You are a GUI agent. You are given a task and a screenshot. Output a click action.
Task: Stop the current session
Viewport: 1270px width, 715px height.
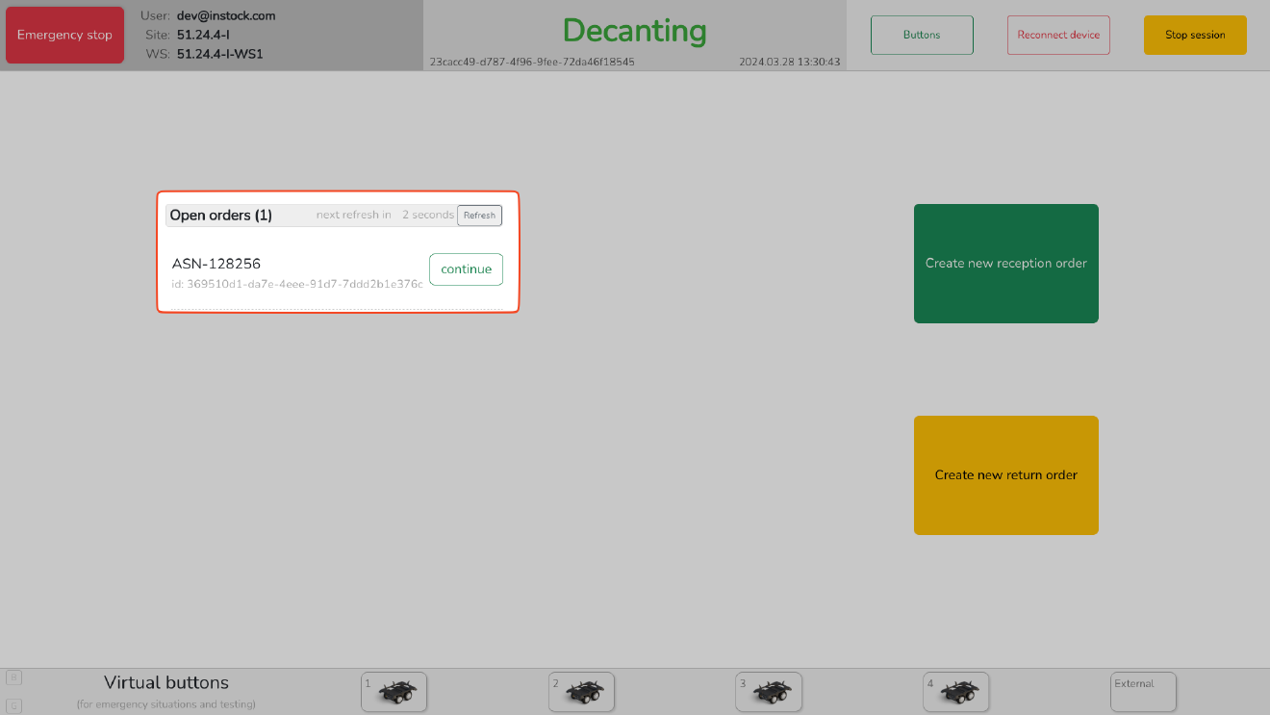point(1195,34)
